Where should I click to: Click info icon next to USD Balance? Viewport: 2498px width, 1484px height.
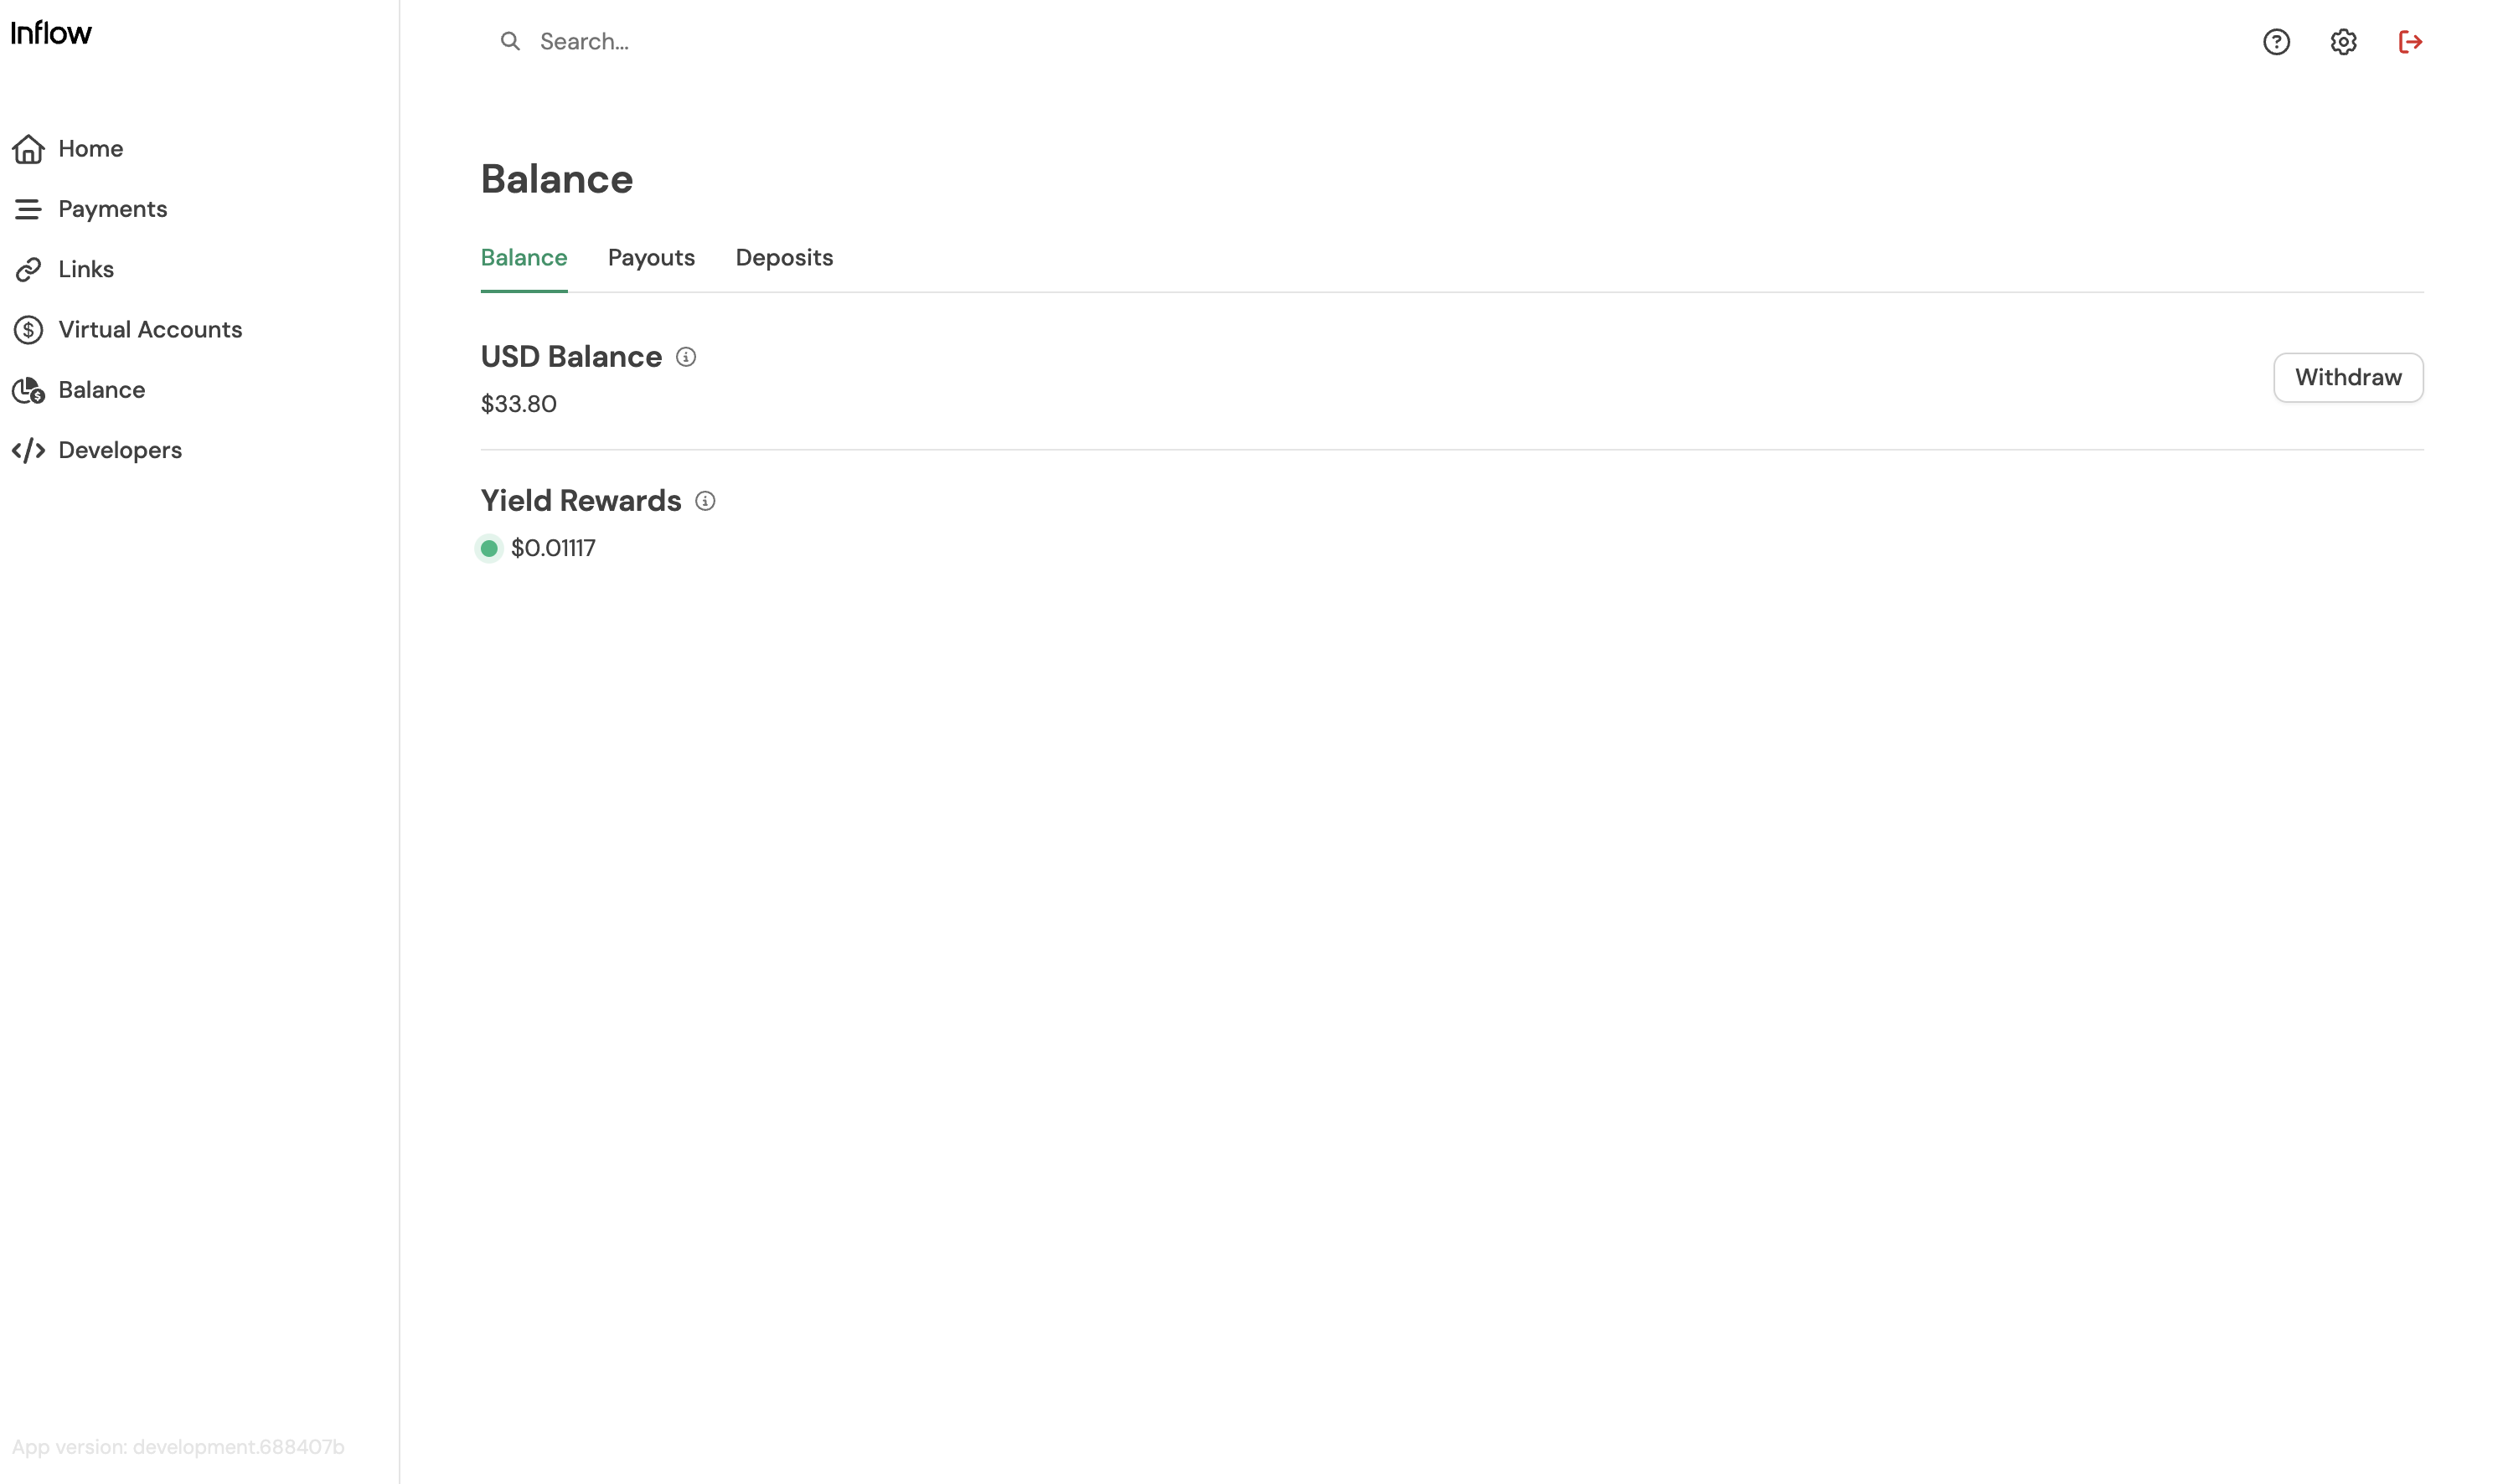(x=686, y=357)
